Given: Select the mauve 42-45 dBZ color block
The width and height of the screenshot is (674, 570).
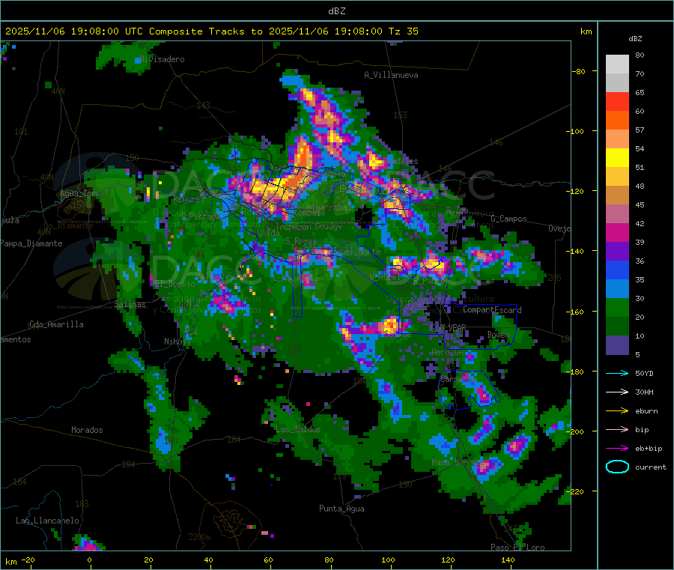Looking at the screenshot, I should coord(617,213).
